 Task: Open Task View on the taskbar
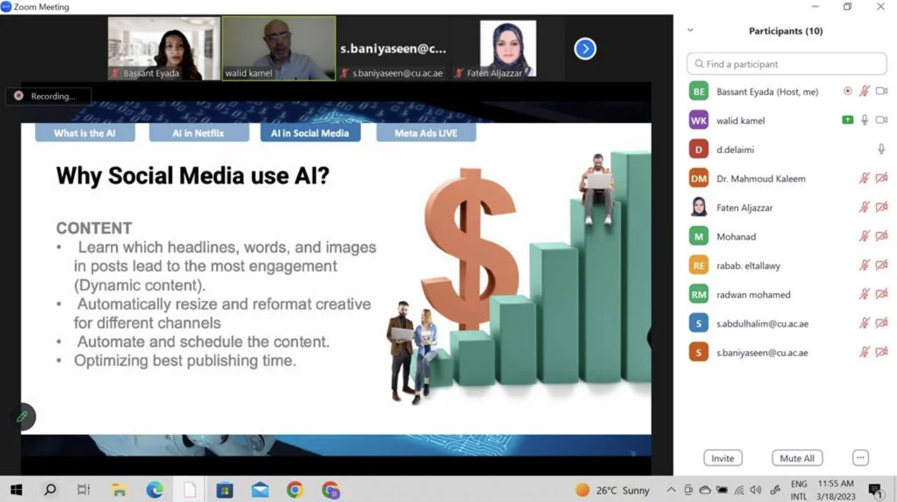84,490
